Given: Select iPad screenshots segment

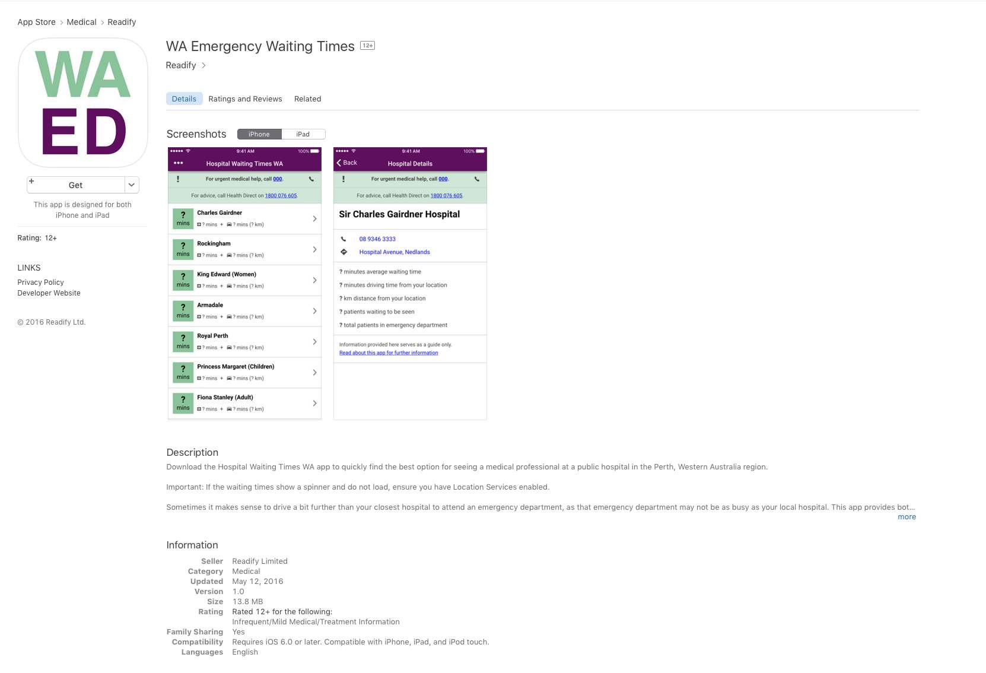Looking at the screenshot, I should coord(303,134).
